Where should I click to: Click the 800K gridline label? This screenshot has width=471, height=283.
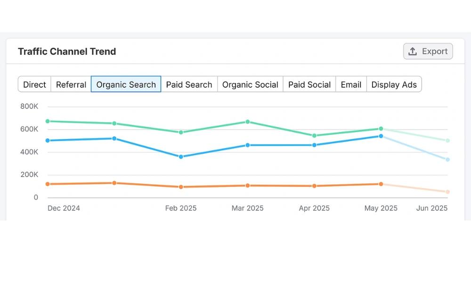click(29, 106)
